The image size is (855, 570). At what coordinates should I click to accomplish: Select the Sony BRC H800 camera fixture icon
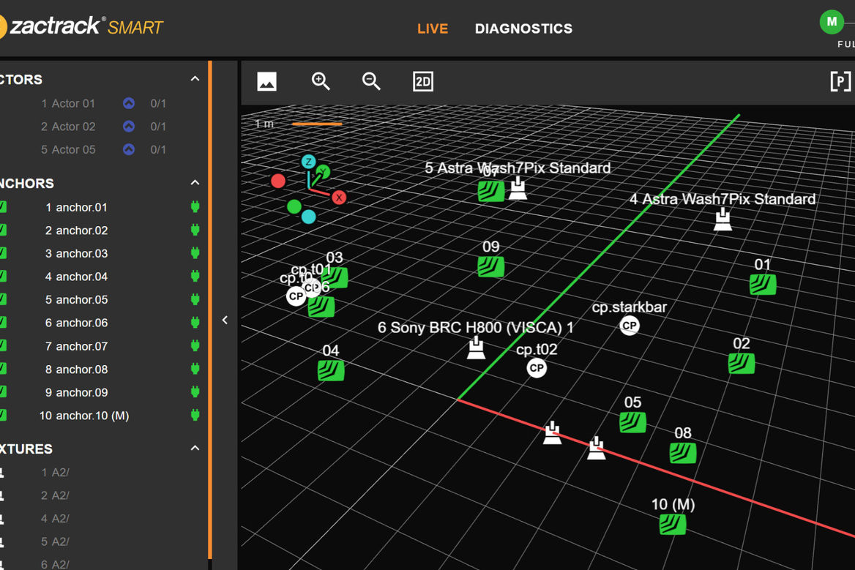(x=477, y=348)
